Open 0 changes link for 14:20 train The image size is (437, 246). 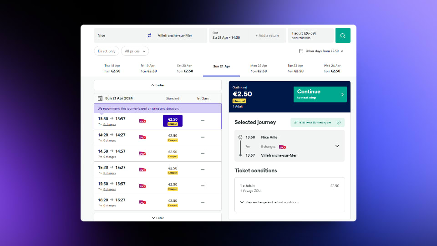tap(109, 141)
